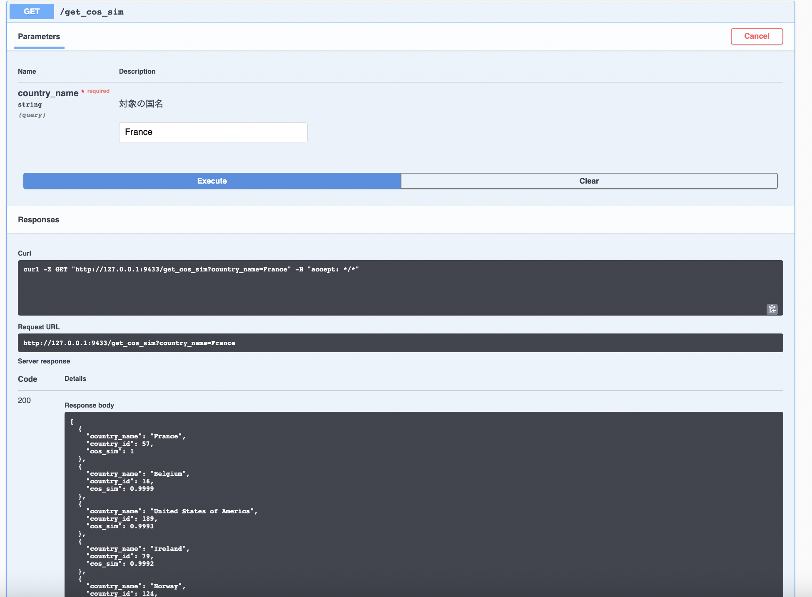
Task: Click the Details column heading
Action: 75,379
